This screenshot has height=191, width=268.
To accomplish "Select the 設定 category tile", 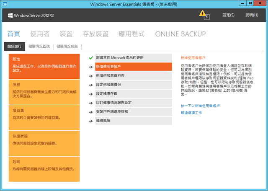I will (x=44, y=66).
